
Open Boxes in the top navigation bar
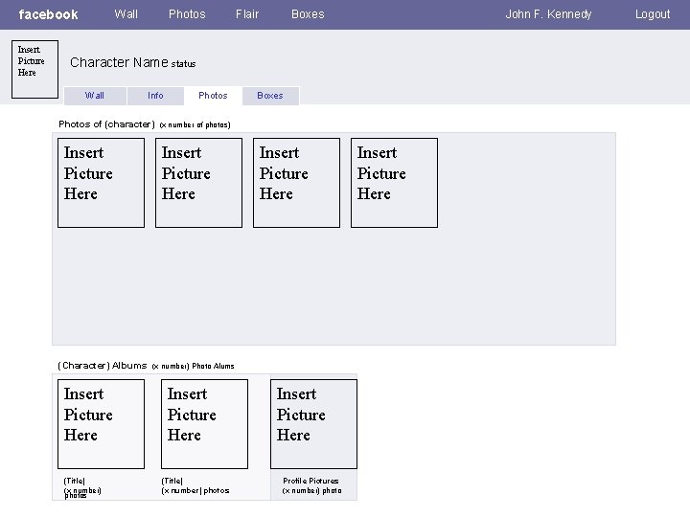pos(308,14)
